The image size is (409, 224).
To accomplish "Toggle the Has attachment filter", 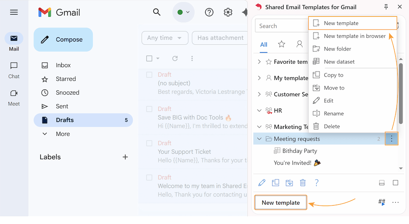I will 220,38.
